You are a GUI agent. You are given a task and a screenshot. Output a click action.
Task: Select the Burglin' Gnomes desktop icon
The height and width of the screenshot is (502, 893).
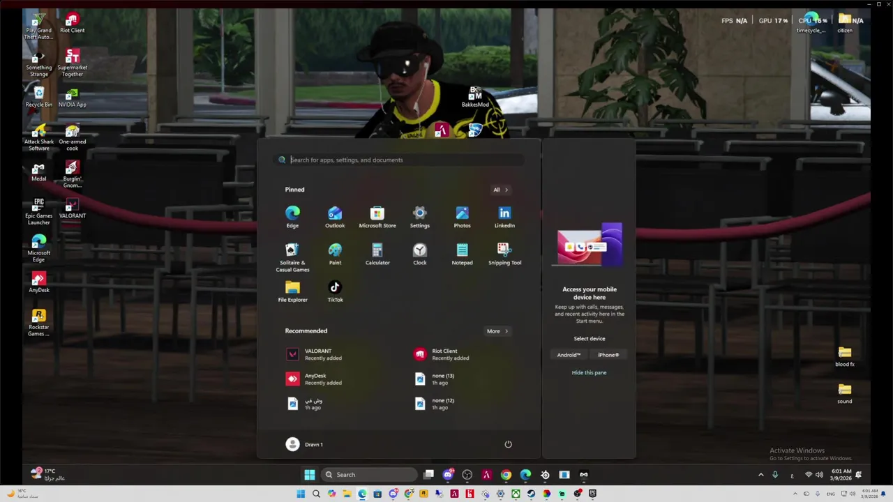tap(73, 174)
